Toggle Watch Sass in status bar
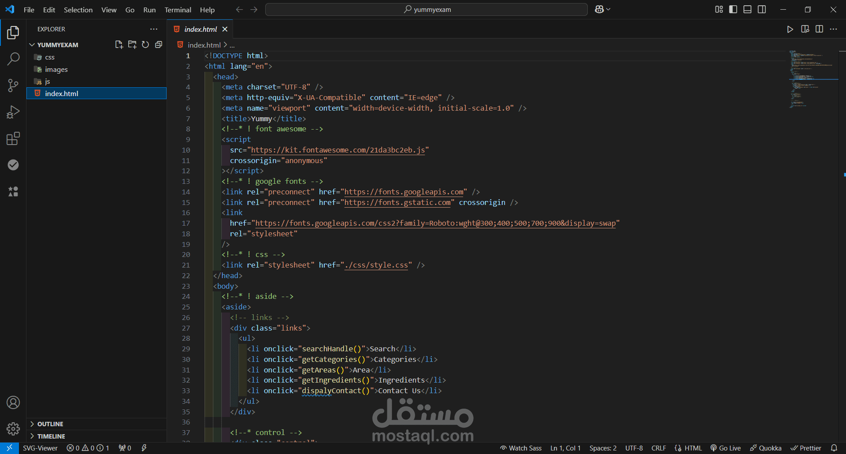The height and width of the screenshot is (454, 846). point(521,448)
